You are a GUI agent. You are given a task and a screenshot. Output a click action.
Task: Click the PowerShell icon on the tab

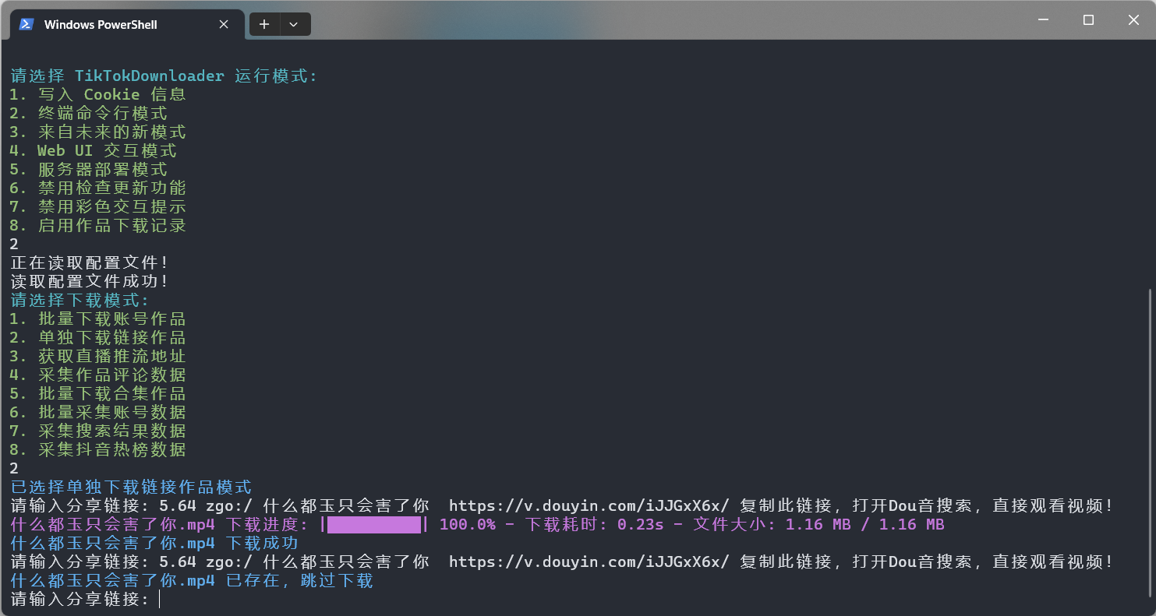click(x=26, y=24)
